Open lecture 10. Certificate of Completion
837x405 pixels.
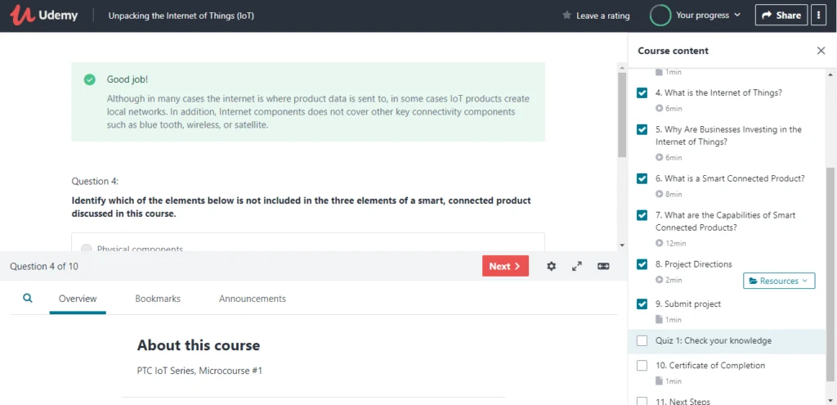click(710, 366)
